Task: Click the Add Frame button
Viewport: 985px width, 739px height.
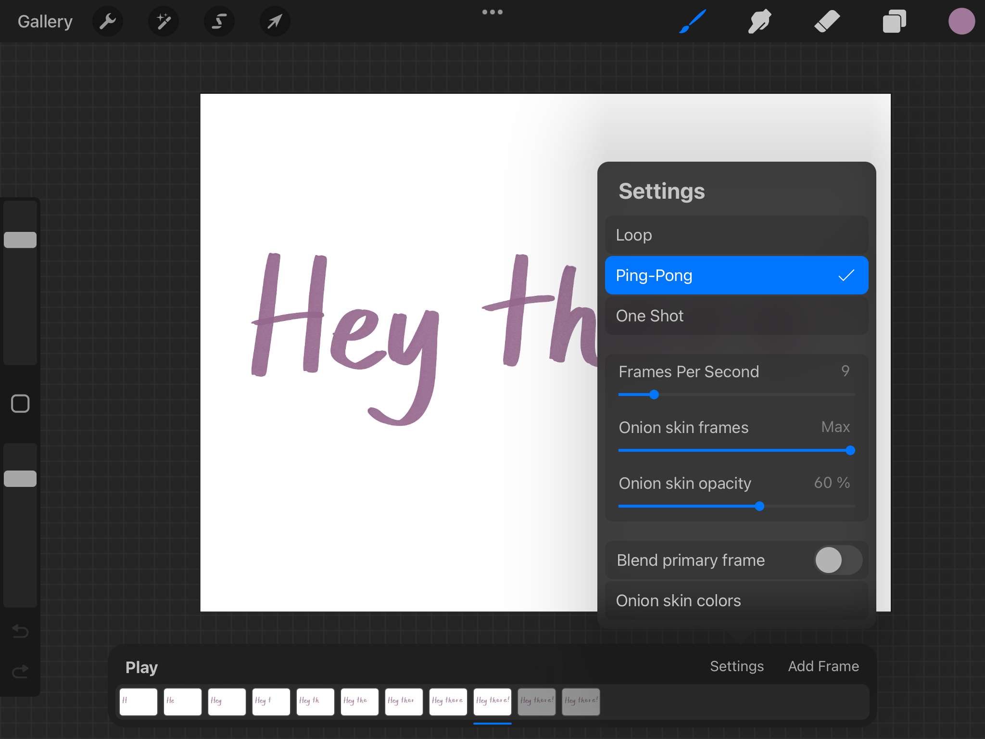Action: (x=823, y=666)
